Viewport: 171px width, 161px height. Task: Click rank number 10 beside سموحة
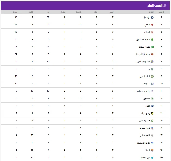[161, 84]
